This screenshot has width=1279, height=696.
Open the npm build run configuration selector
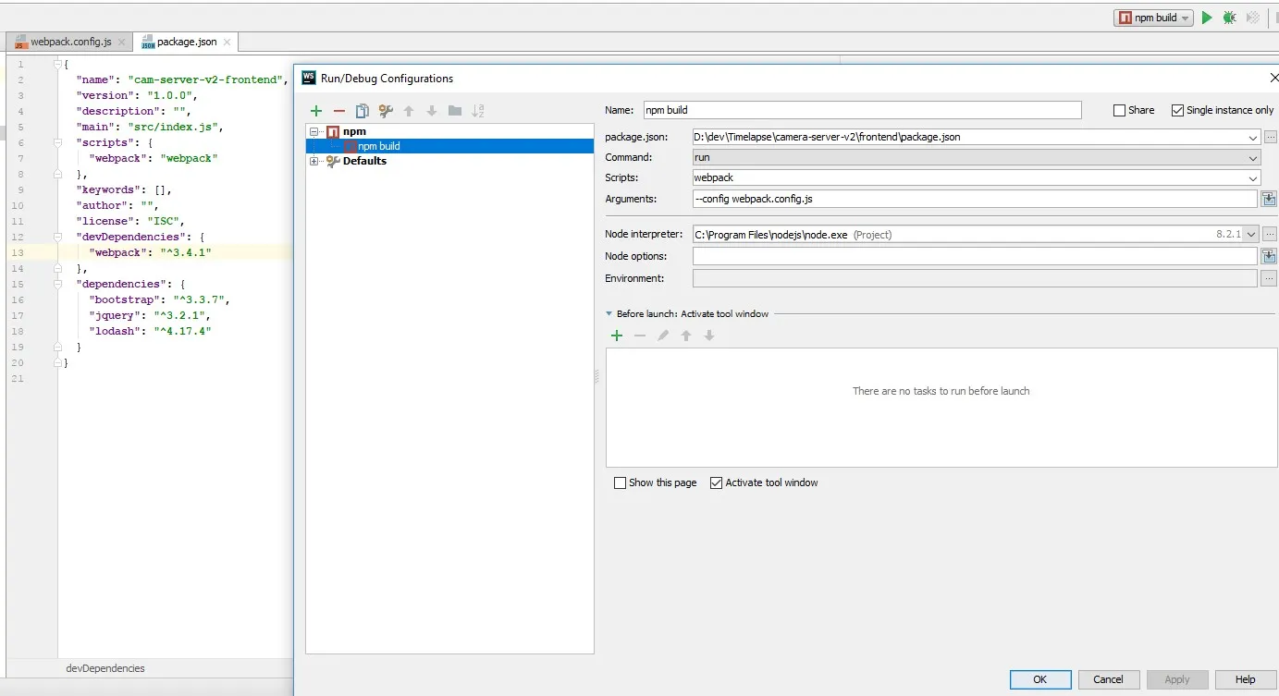1153,18
